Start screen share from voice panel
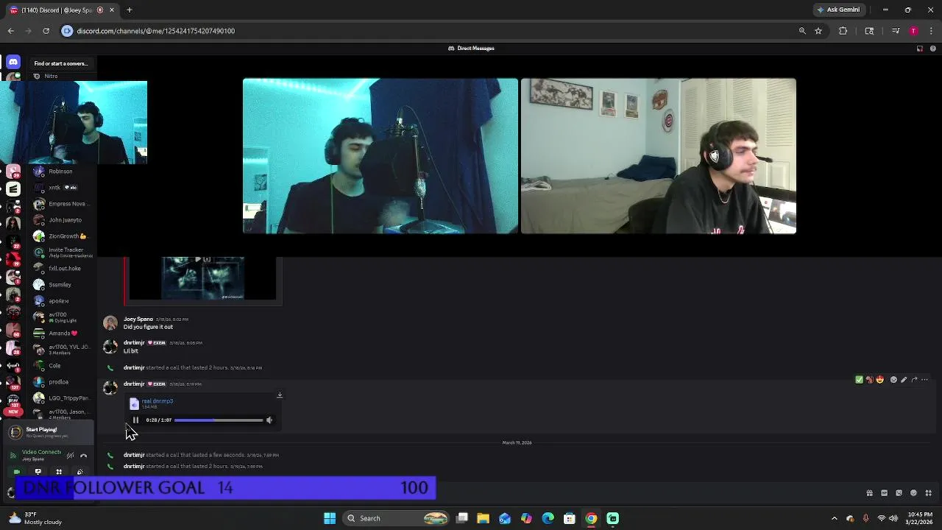The image size is (942, 530). pos(38,472)
